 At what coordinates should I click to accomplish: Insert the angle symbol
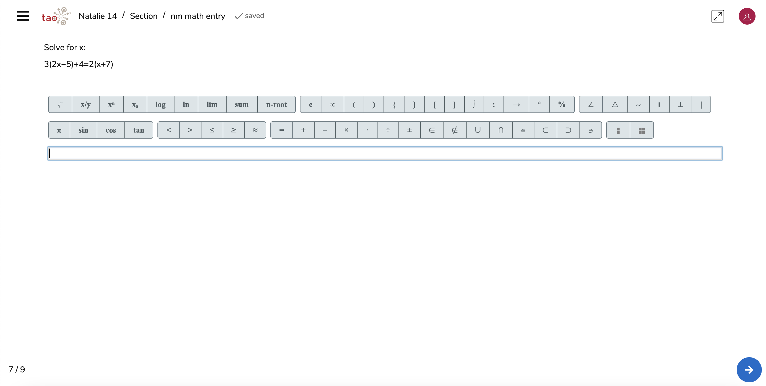click(590, 105)
